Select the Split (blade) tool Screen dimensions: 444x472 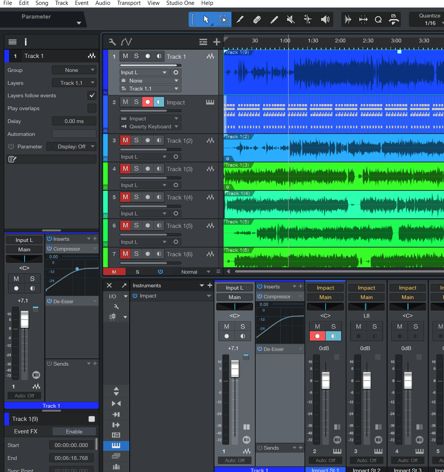[240, 19]
